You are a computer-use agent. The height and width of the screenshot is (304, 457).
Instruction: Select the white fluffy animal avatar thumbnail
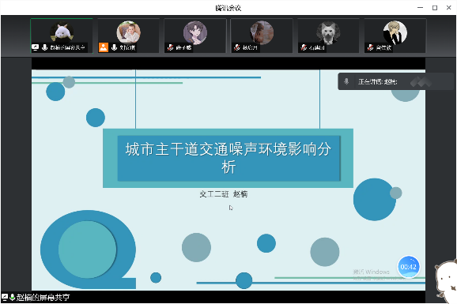(x=62, y=32)
